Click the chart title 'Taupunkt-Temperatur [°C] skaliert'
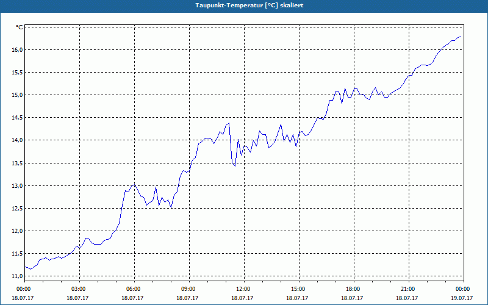Viewport: 488px width, 305px height. (249, 5)
